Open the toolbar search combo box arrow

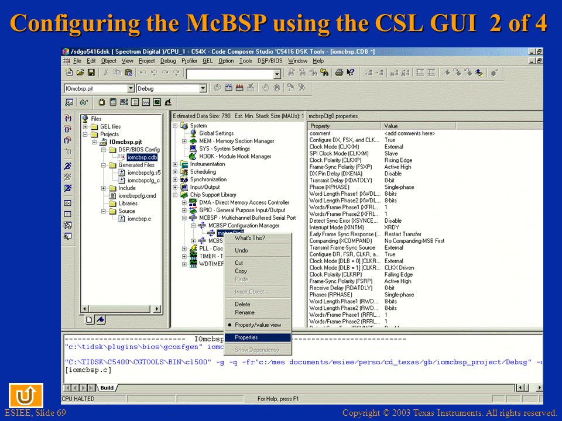277,74
